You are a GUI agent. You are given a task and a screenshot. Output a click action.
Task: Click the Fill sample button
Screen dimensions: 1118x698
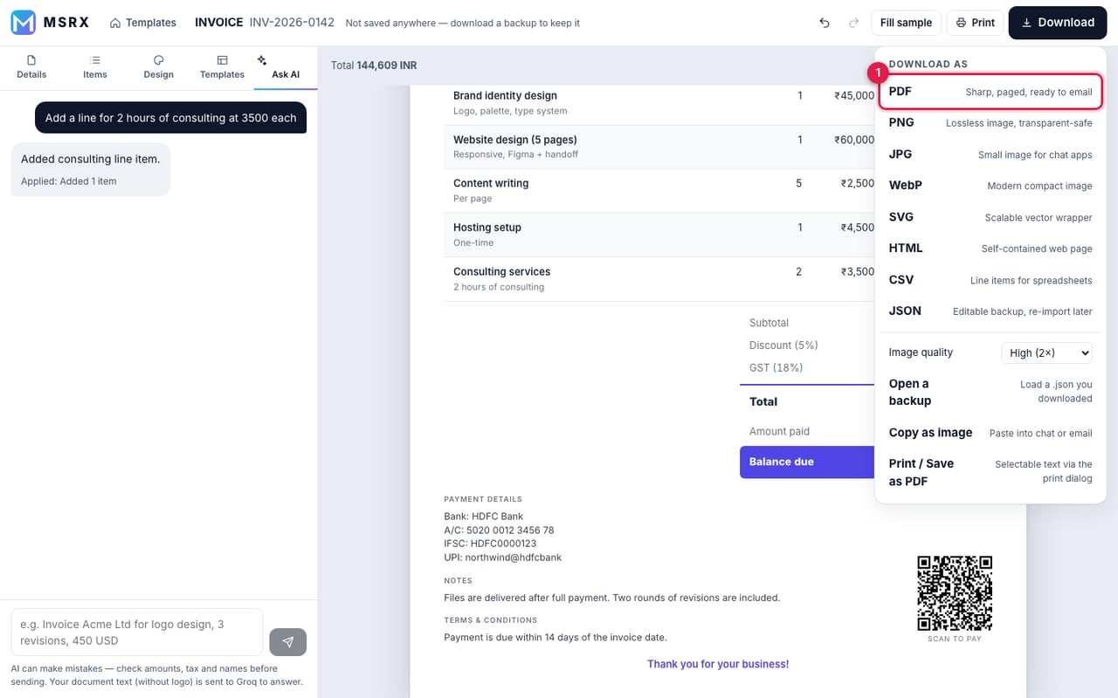[906, 23]
